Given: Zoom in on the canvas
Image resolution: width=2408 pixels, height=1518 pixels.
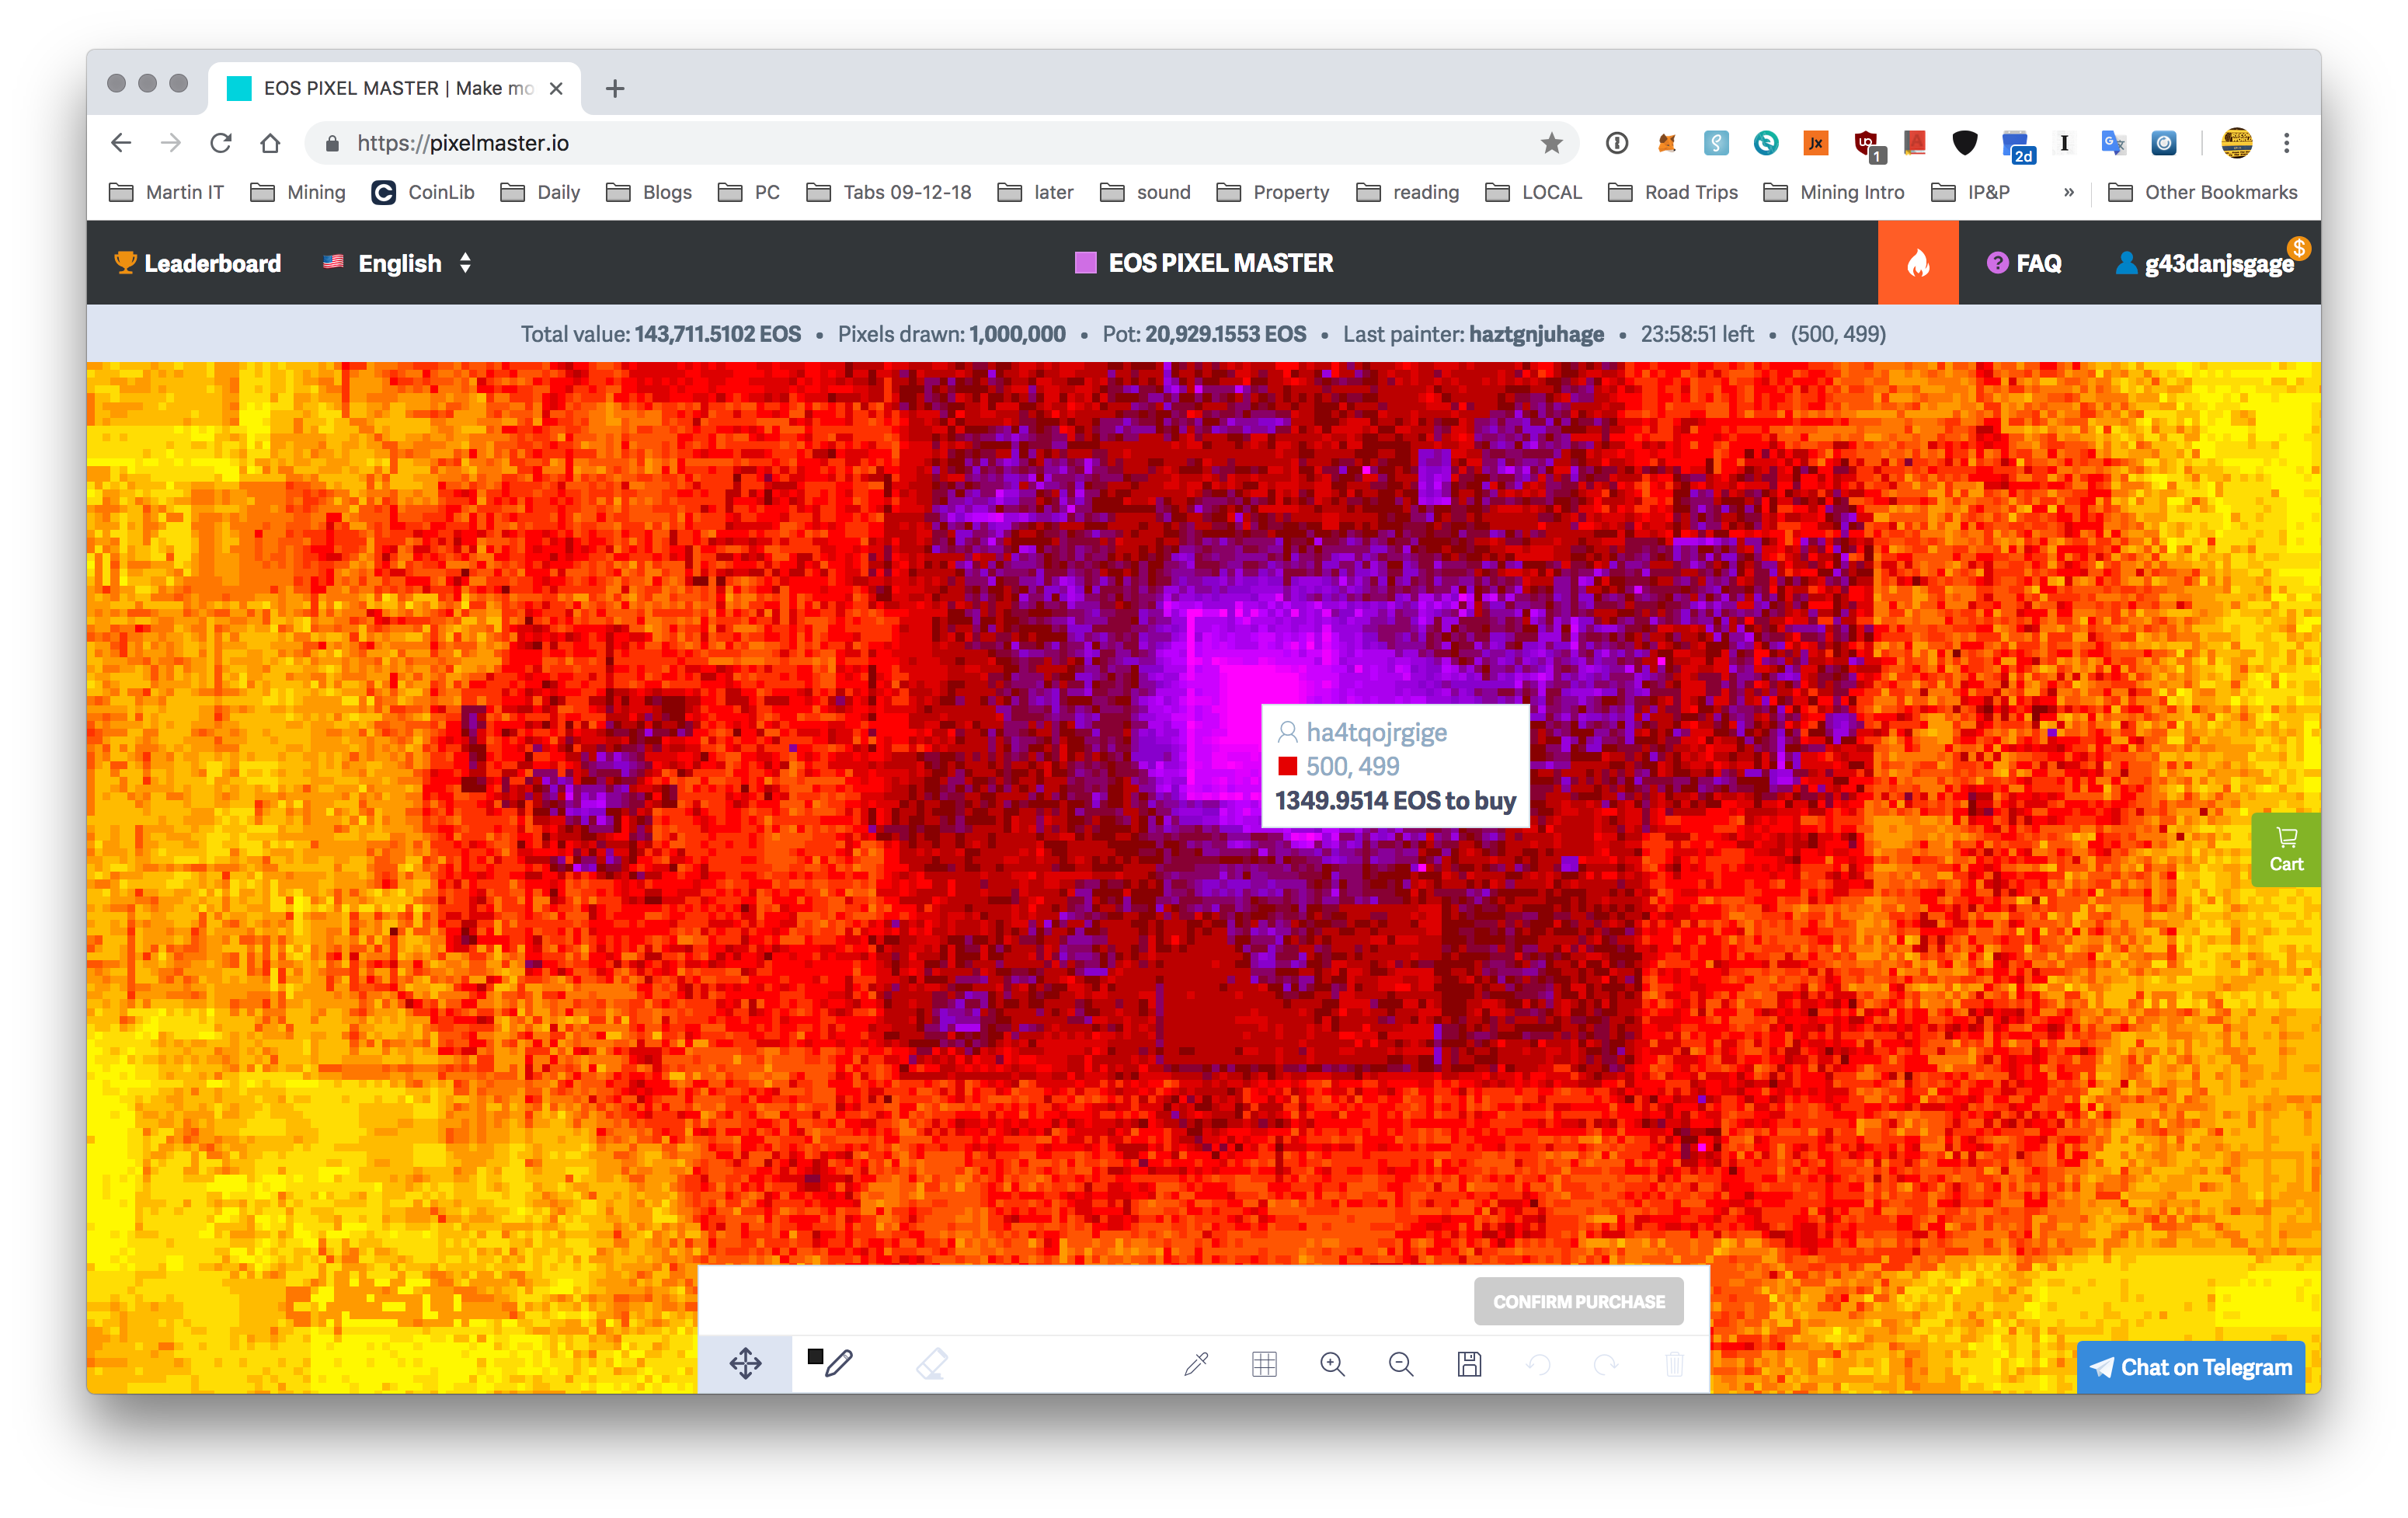Looking at the screenshot, I should [1332, 1364].
